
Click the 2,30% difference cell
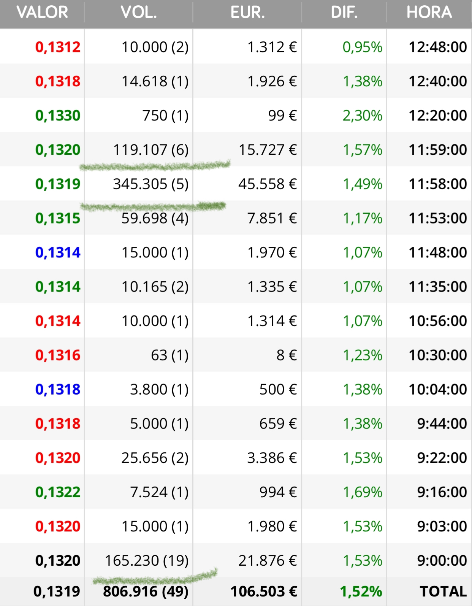tap(362, 116)
